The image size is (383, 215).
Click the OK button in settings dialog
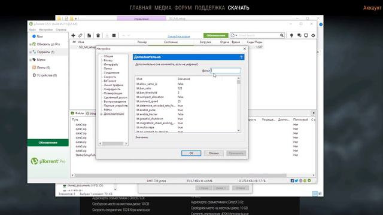[x=191, y=153]
